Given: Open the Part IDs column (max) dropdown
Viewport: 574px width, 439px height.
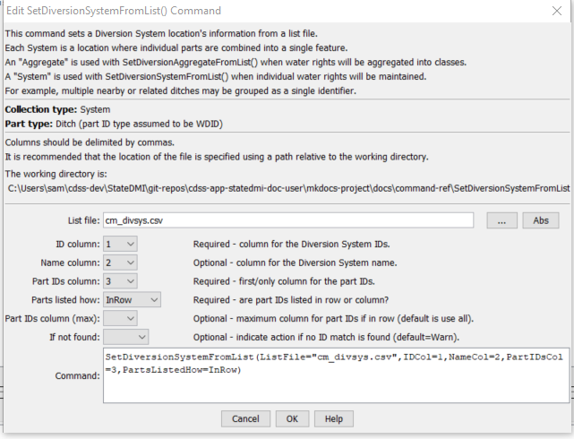Looking at the screenshot, I should [x=120, y=319].
